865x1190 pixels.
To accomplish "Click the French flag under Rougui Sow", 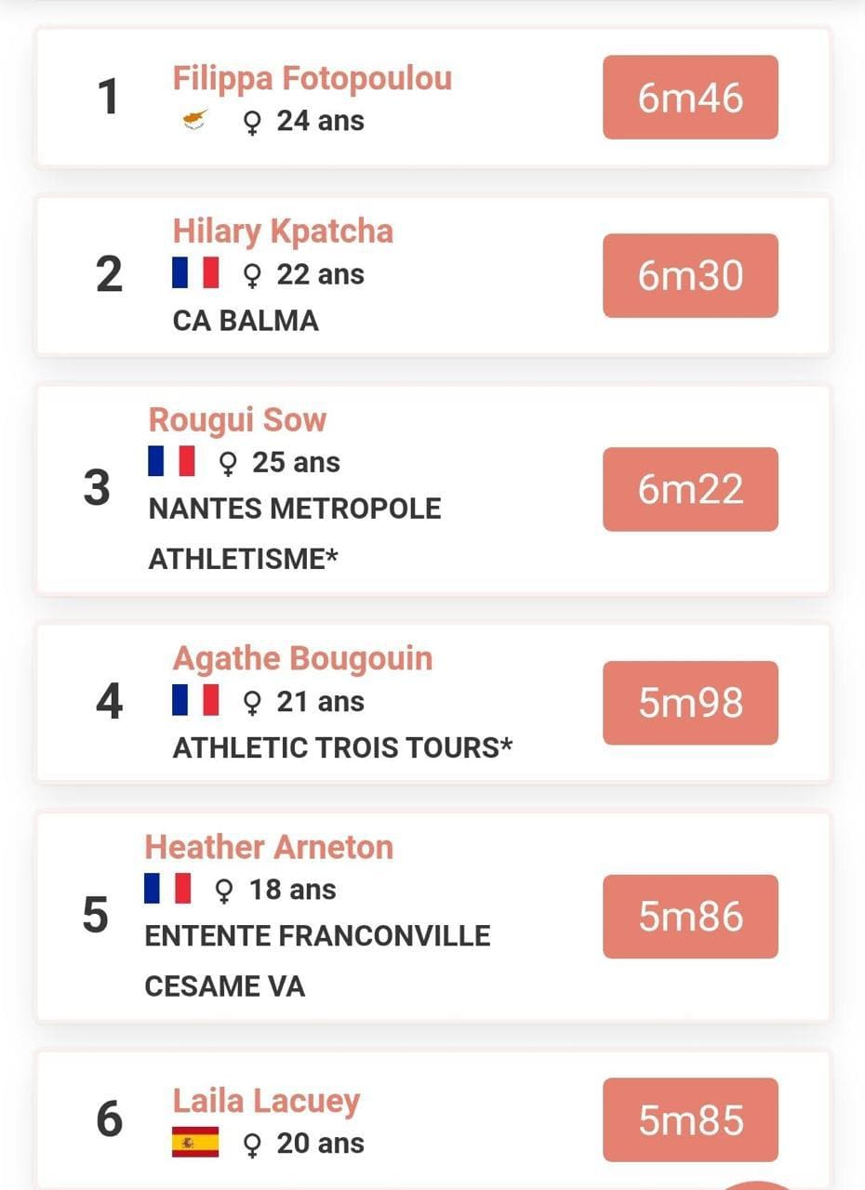I will tap(171, 461).
